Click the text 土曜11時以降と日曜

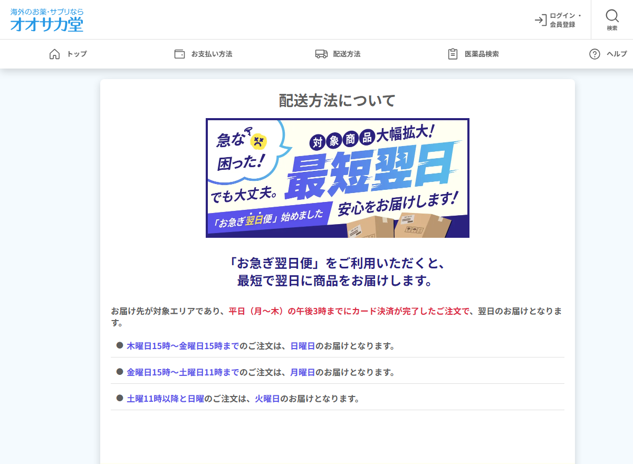click(x=165, y=399)
